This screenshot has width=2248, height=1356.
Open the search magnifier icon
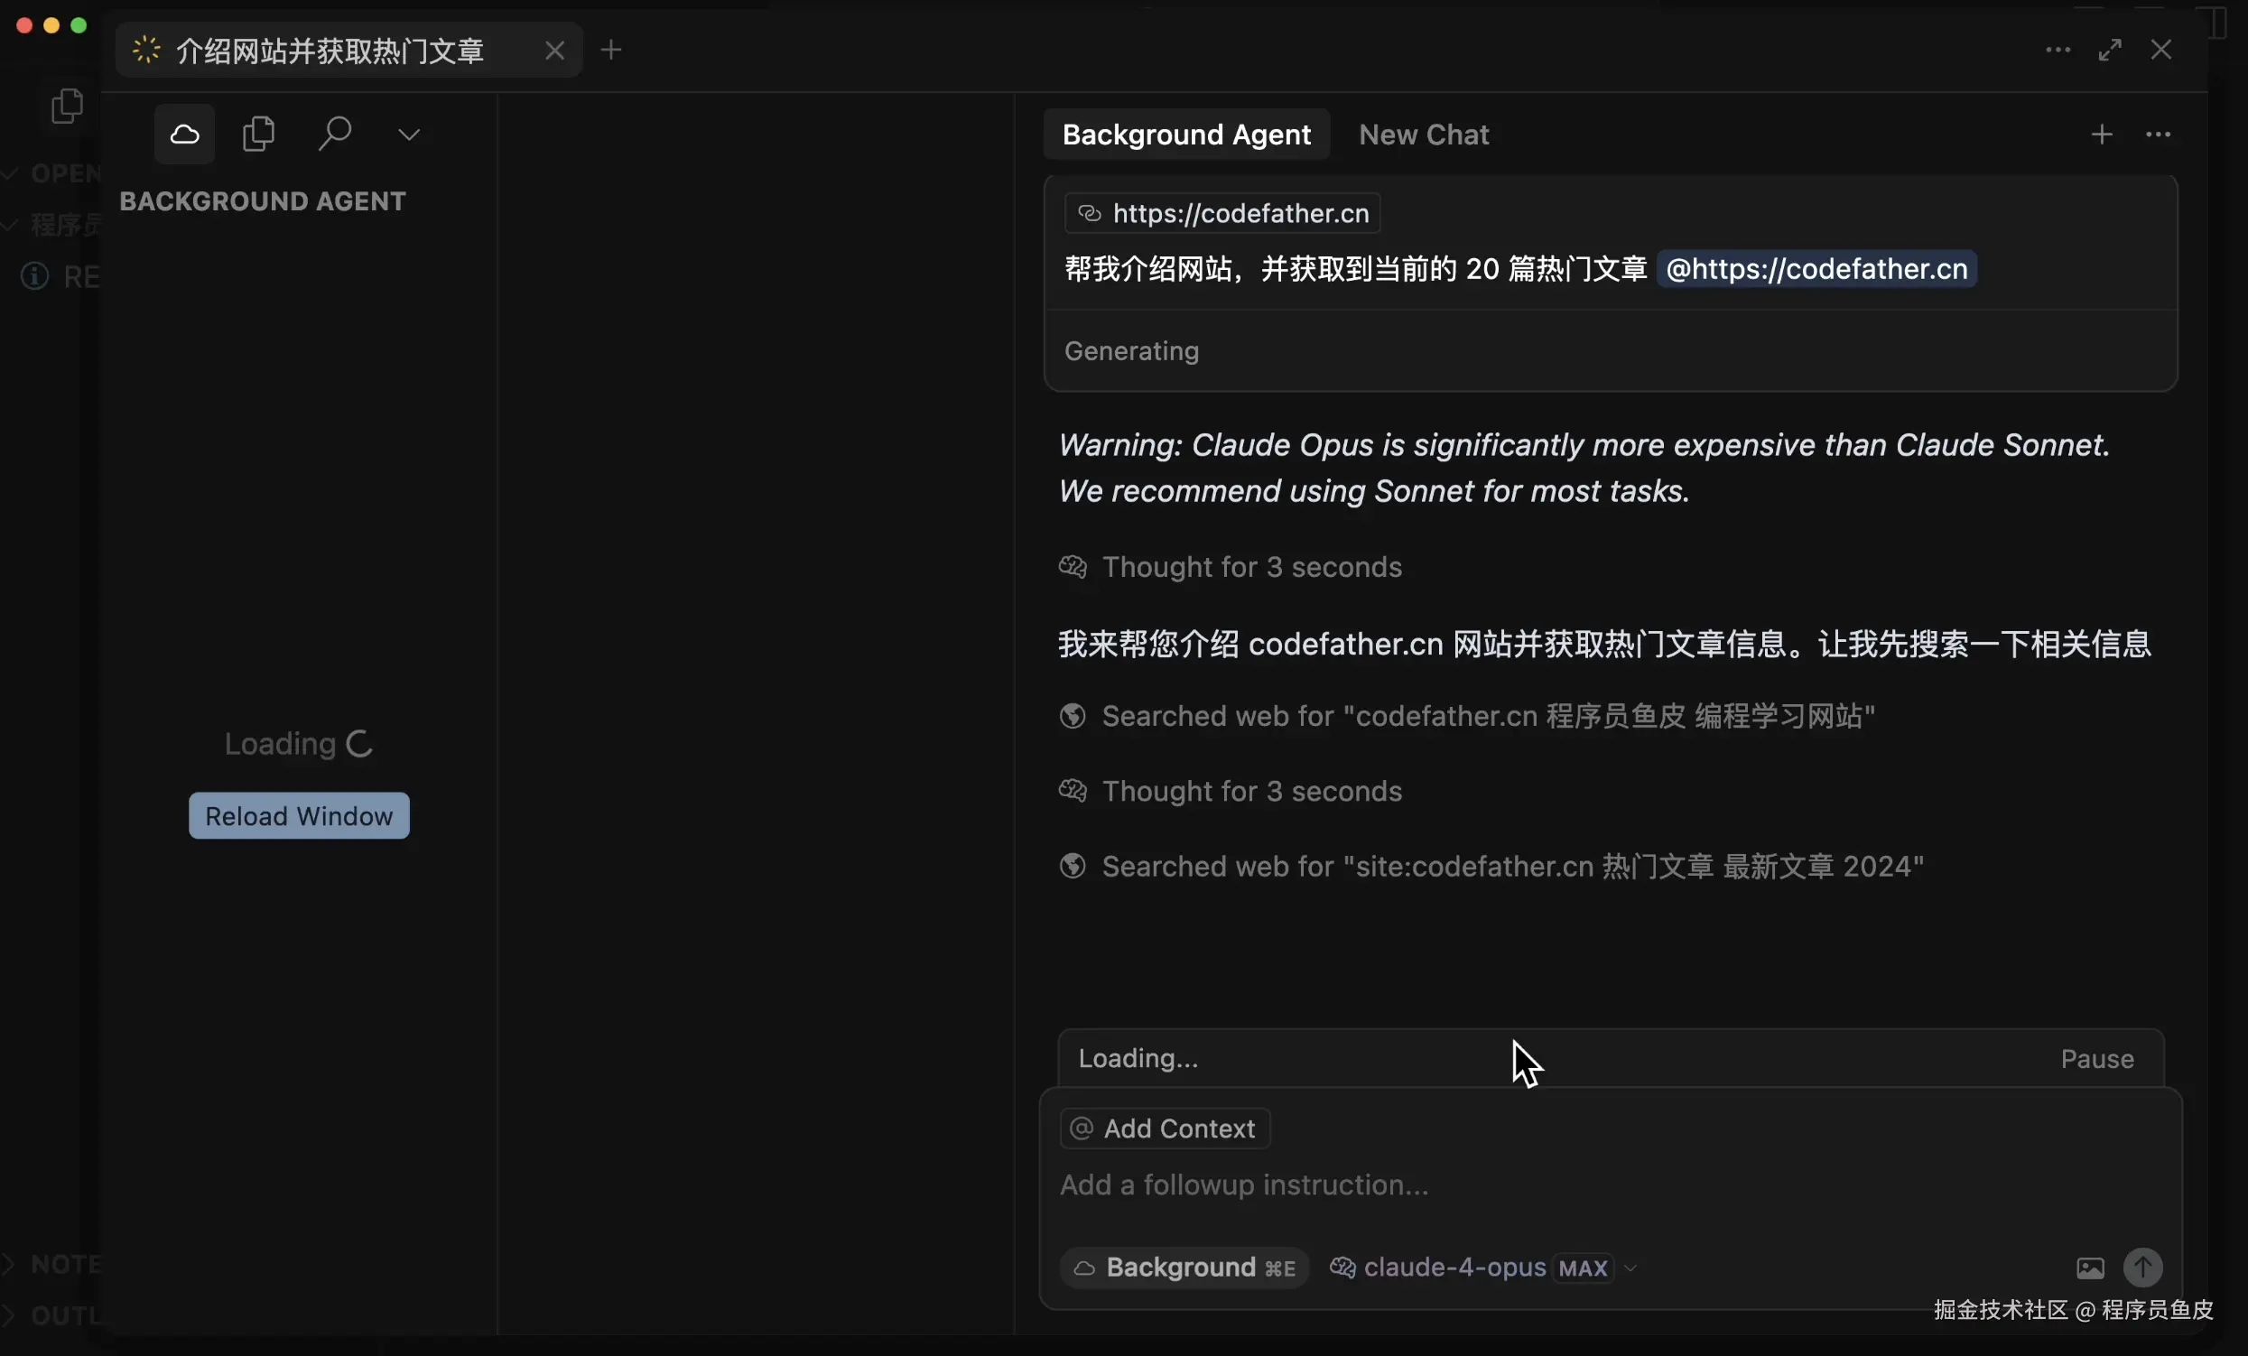335,135
